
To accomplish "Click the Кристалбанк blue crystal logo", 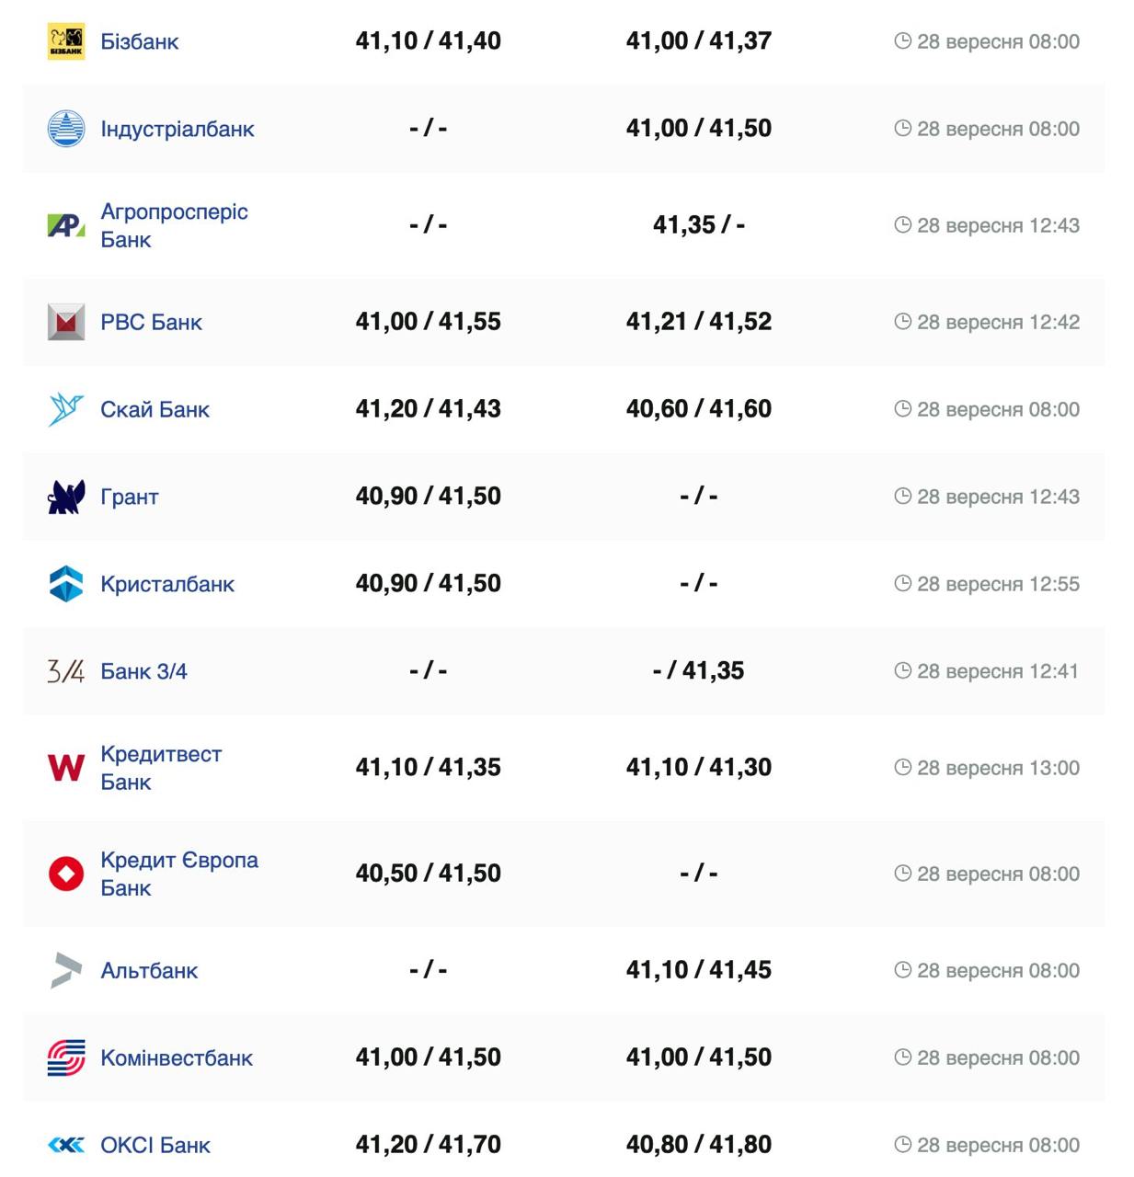I will tap(66, 584).
